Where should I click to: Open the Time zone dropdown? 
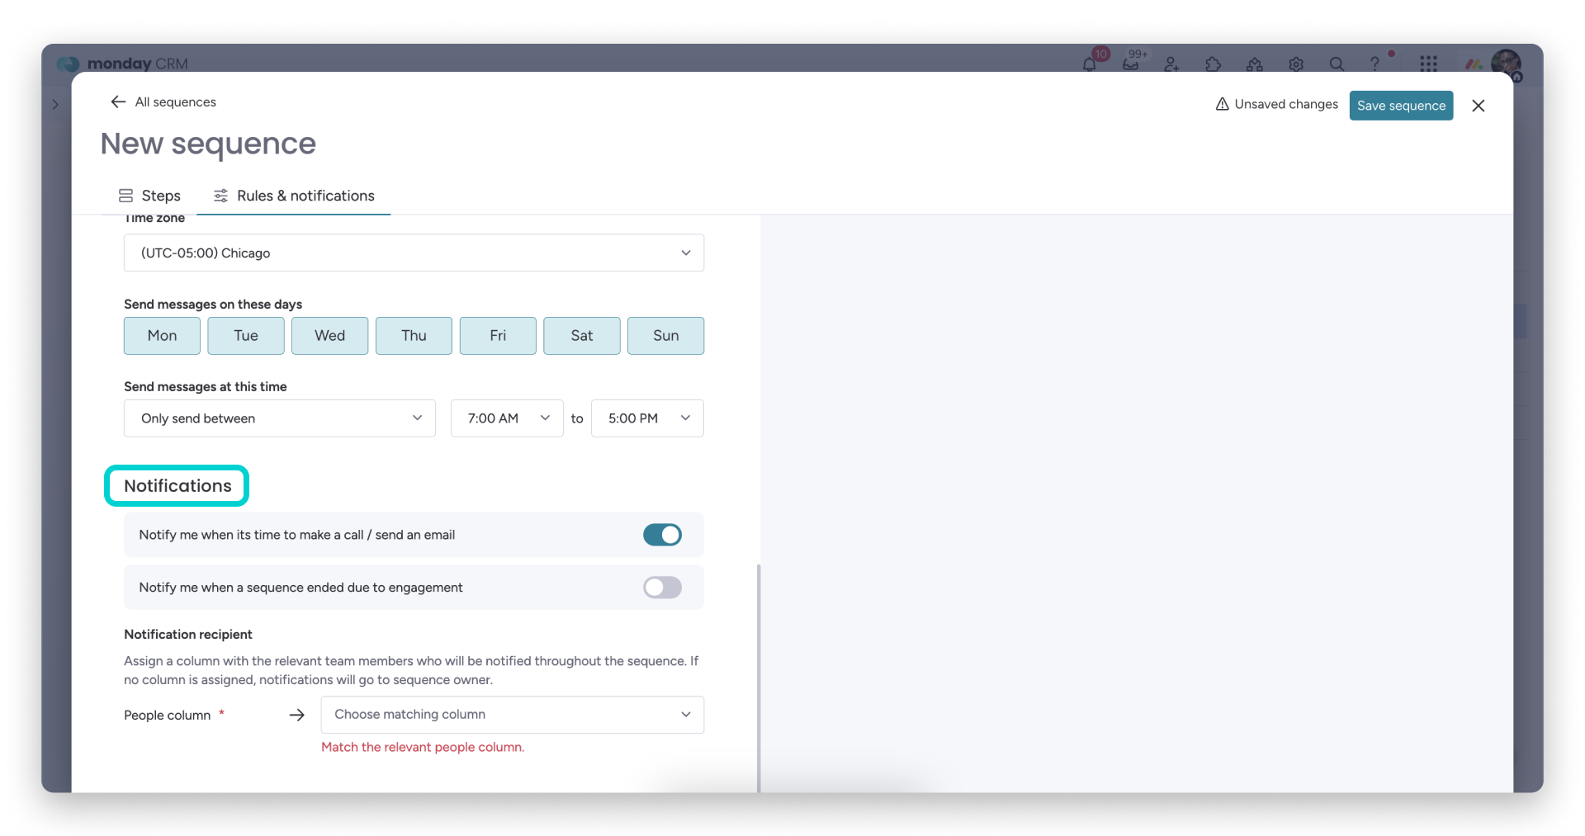click(413, 253)
